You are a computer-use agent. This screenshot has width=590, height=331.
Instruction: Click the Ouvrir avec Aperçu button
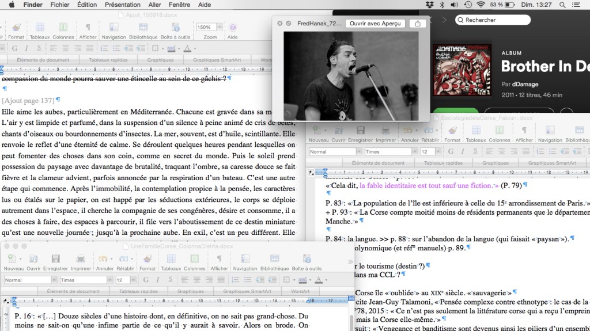pyautogui.click(x=375, y=24)
